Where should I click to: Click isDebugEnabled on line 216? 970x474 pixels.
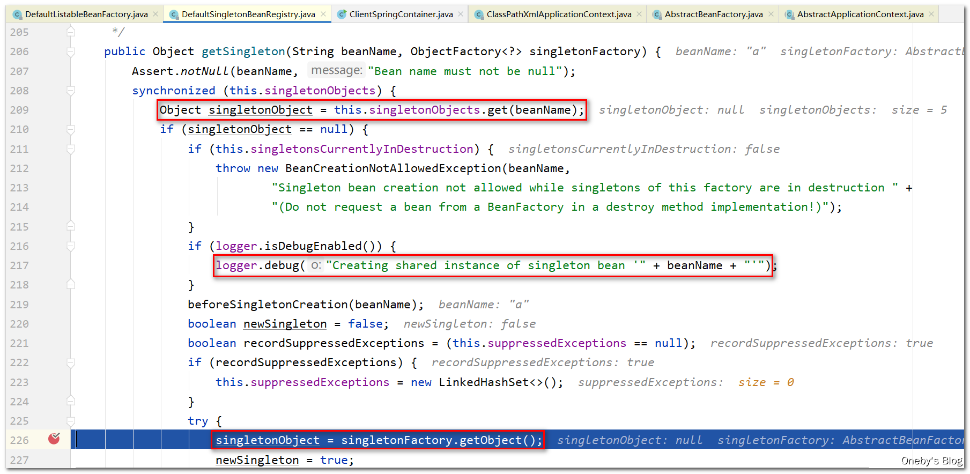(313, 246)
